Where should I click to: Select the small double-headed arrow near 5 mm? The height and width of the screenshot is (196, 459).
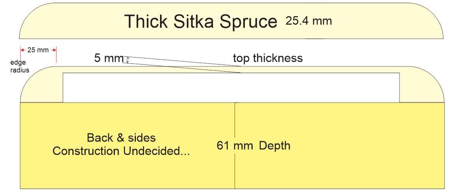127,60
